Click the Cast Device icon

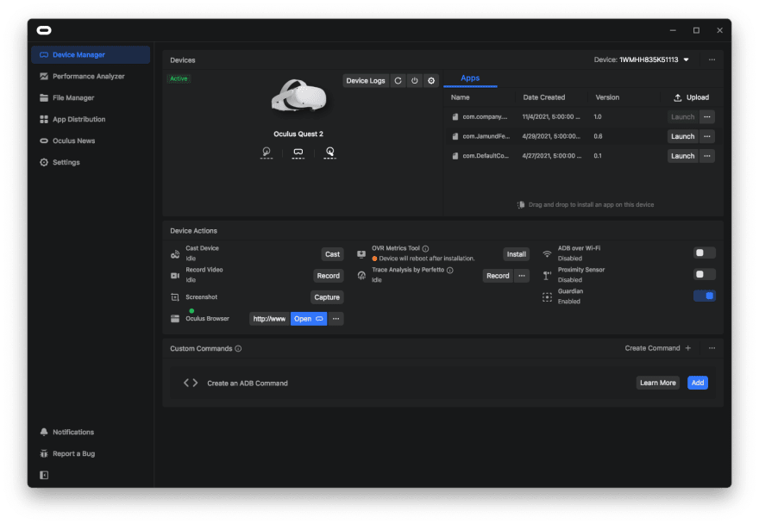[x=175, y=254]
